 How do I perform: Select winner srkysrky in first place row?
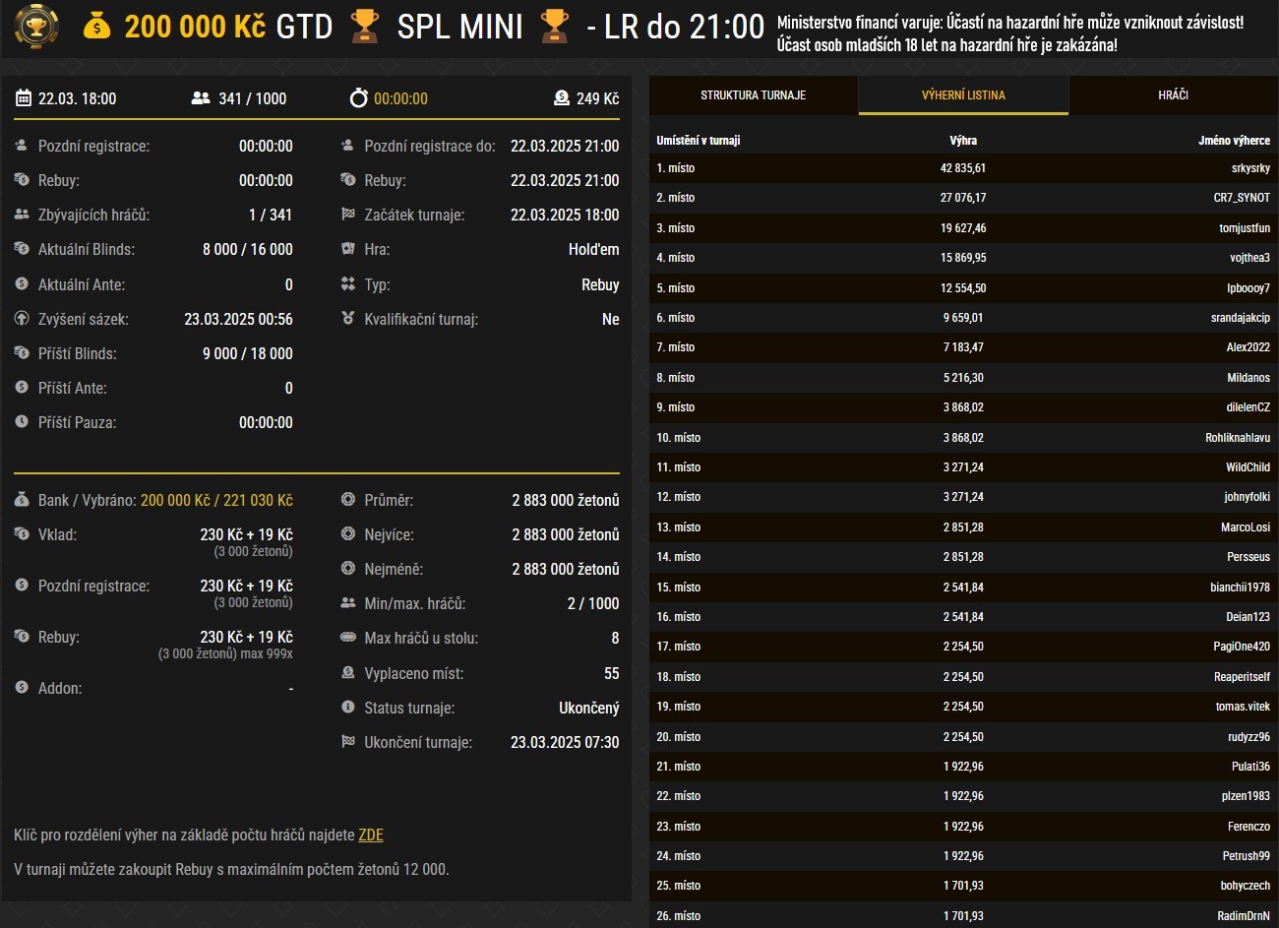tap(1250, 168)
